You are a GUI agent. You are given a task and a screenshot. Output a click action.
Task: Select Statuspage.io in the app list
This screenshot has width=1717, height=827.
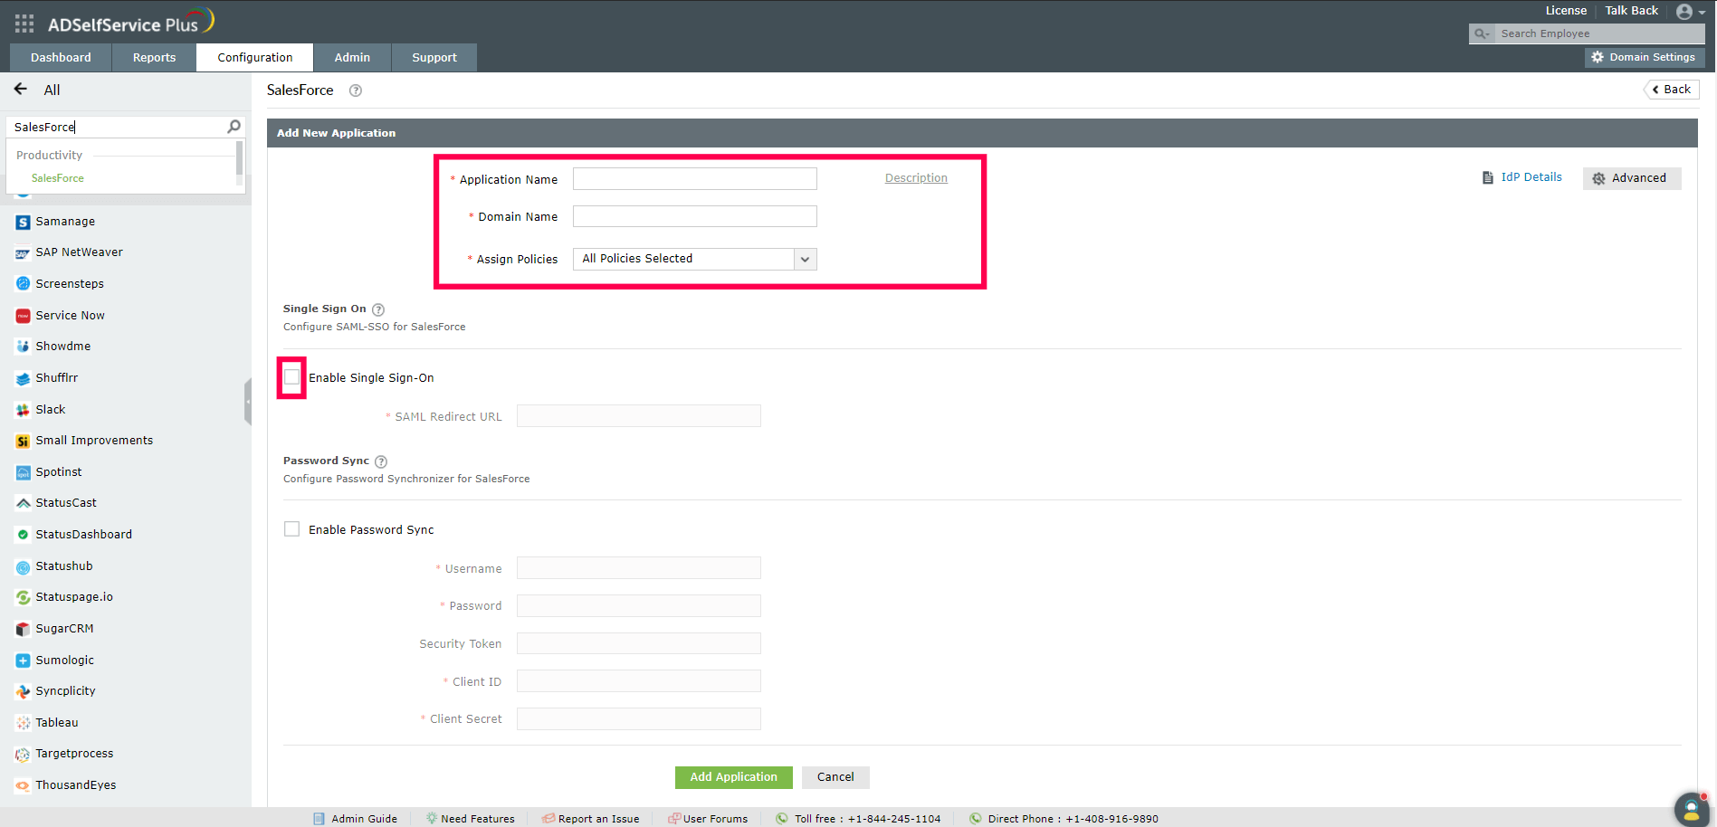[x=74, y=597]
